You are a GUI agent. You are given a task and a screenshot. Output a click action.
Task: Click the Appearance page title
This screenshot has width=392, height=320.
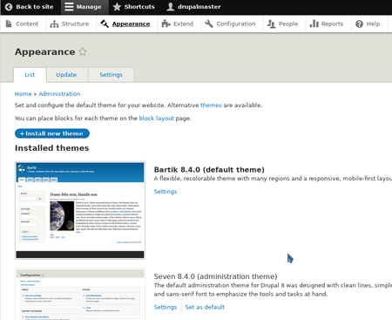tap(45, 51)
